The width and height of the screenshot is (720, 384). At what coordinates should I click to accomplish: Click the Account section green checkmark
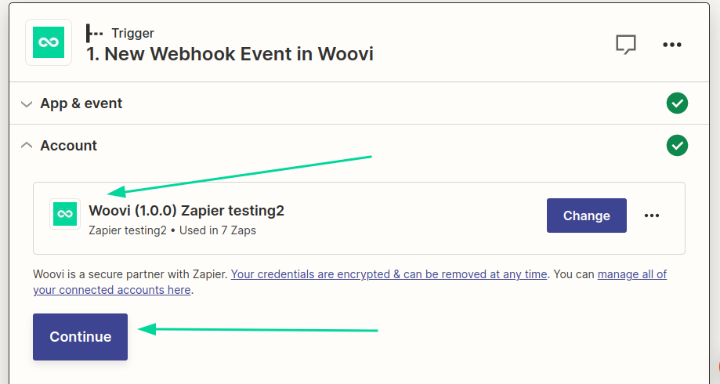(x=676, y=145)
